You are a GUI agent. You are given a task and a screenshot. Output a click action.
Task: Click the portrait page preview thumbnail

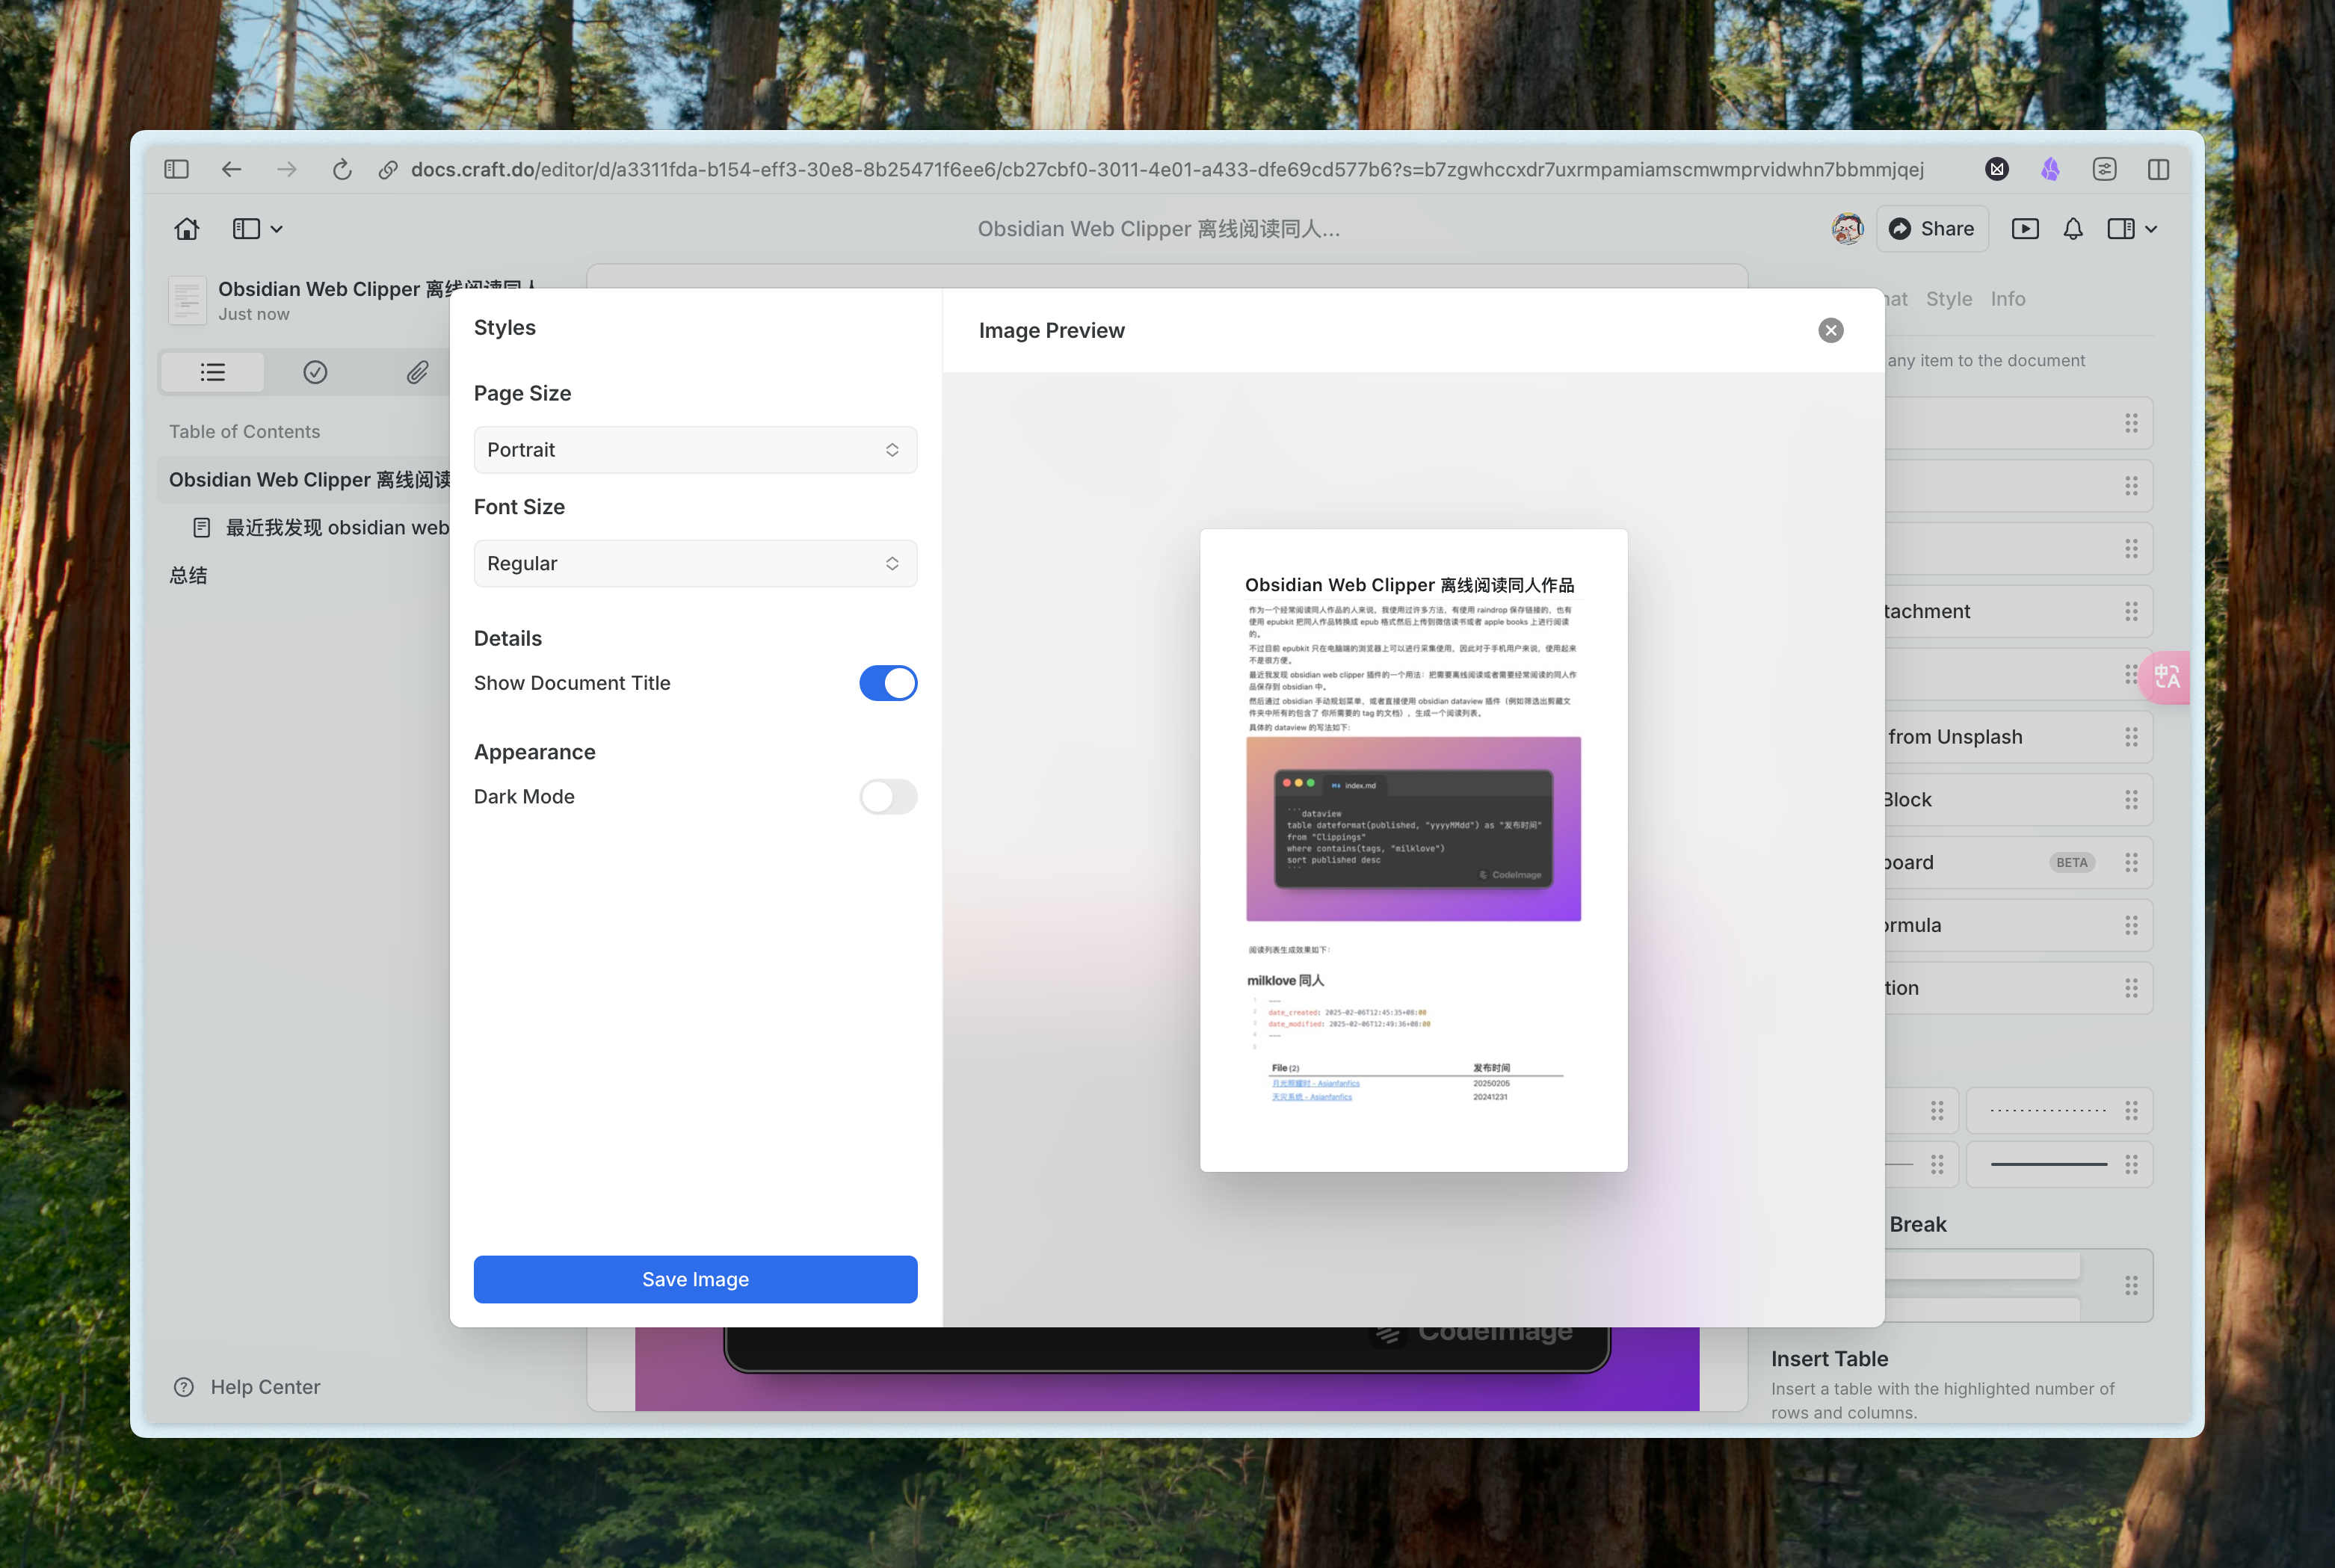pyautogui.click(x=1413, y=850)
